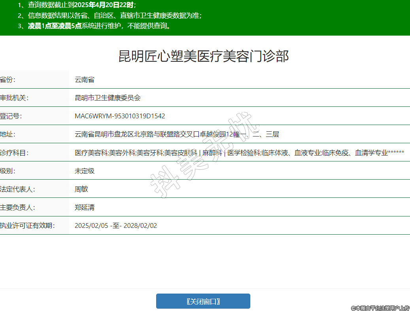The width and height of the screenshot is (410, 311).
Task: Click the clinic title 昆明匠心塑美医疗美容门诊部
Action: [x=204, y=56]
